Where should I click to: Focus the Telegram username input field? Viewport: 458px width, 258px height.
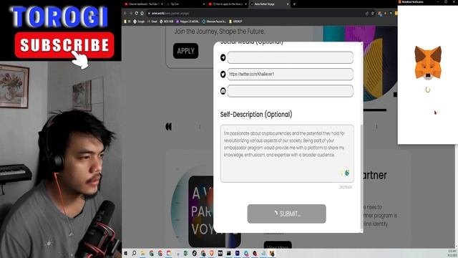pos(290,57)
